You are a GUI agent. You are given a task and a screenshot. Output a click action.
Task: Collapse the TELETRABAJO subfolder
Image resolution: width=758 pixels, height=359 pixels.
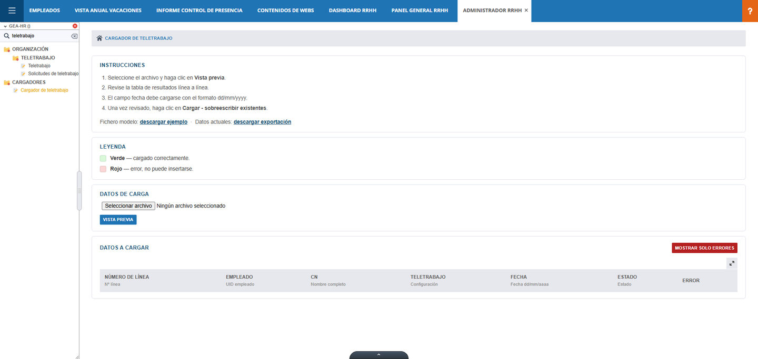click(x=16, y=58)
